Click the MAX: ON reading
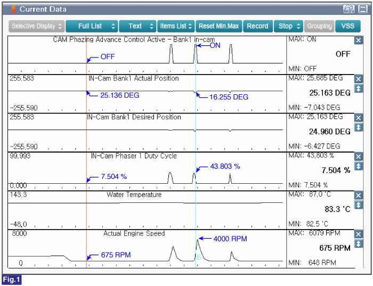Viewport: 373px width, 286px height. (x=302, y=39)
